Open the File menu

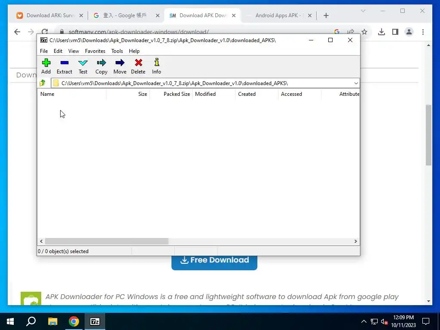pos(44,51)
